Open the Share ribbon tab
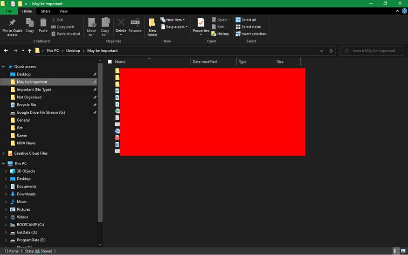Viewport: 408px width, 255px height. click(46, 11)
